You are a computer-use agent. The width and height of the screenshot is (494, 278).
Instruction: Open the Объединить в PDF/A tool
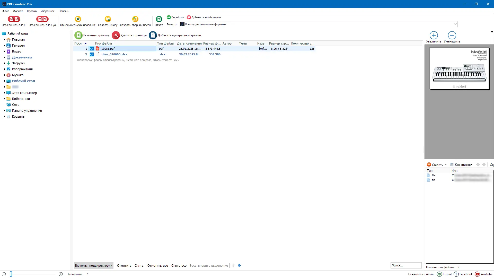coord(42,21)
